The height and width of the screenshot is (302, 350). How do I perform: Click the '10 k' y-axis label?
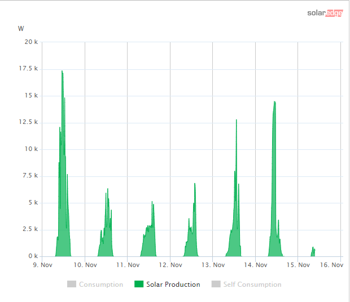31,149
